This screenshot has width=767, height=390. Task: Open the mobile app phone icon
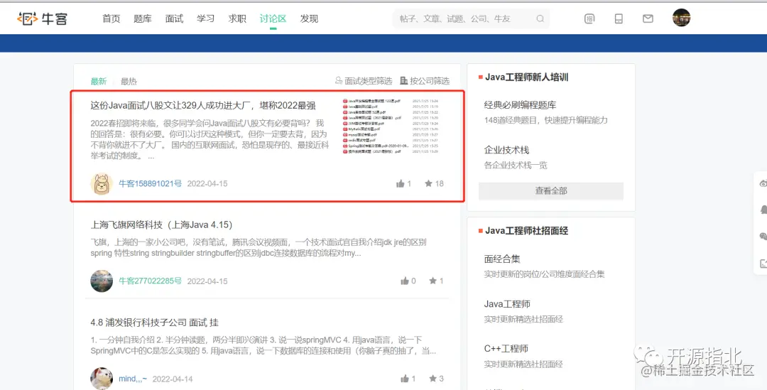tap(619, 18)
